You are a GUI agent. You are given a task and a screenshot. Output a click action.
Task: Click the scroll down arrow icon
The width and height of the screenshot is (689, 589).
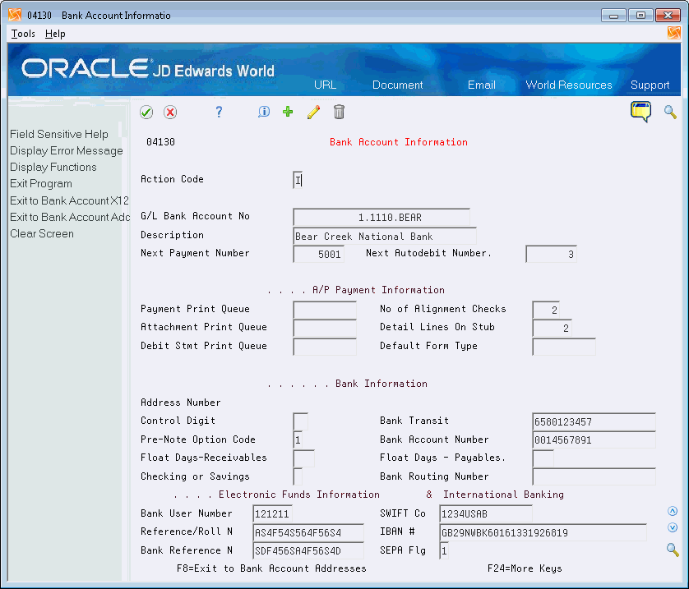[673, 527]
